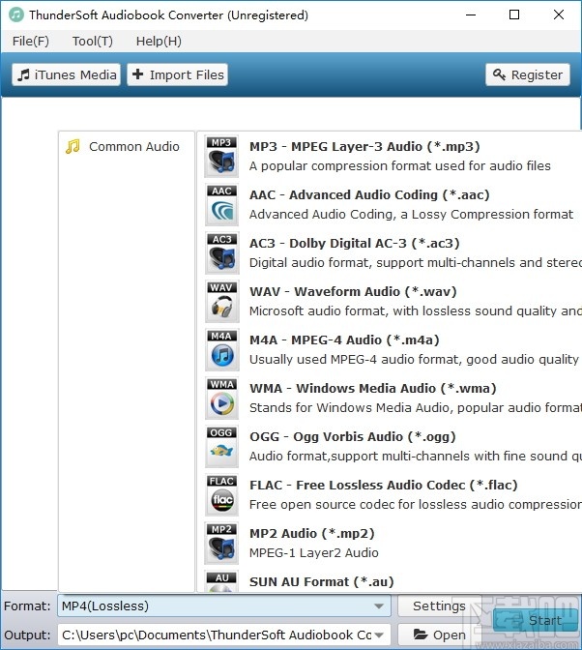Select MP2 Audio (*.mp2) title

click(312, 533)
